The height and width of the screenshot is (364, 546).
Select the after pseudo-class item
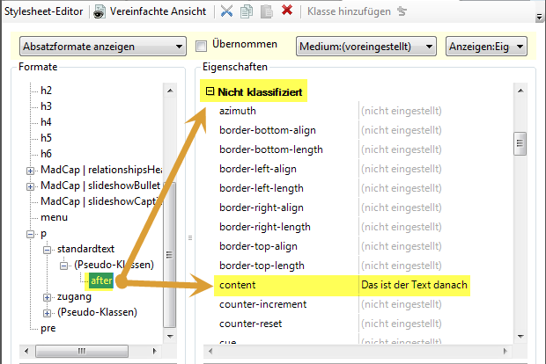[100, 280]
